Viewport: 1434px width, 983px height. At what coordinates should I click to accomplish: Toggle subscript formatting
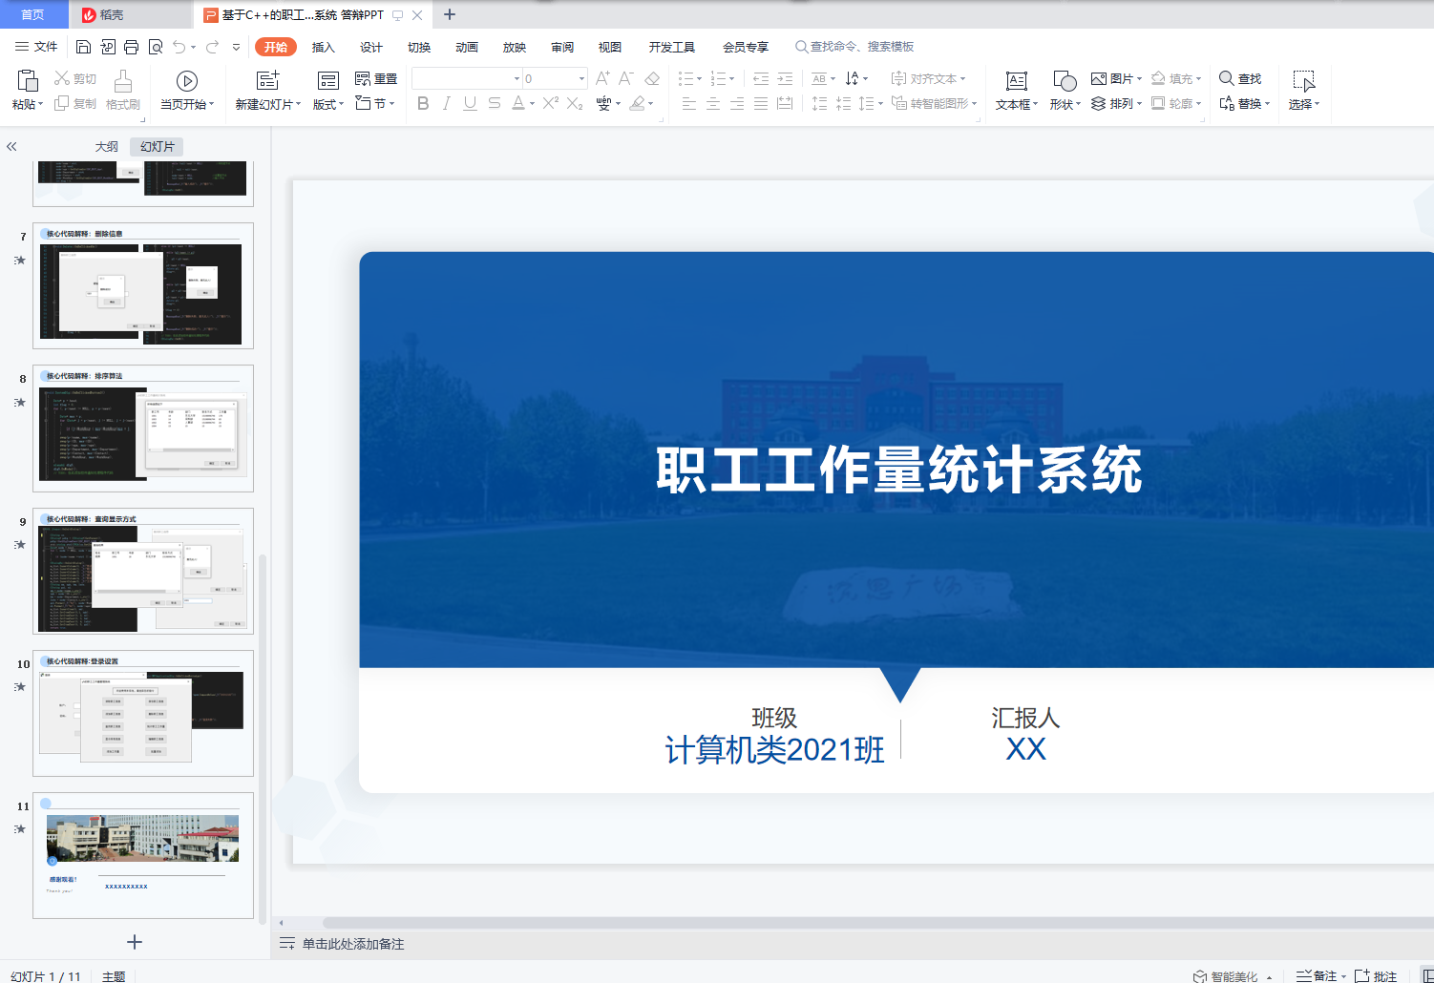click(x=575, y=103)
